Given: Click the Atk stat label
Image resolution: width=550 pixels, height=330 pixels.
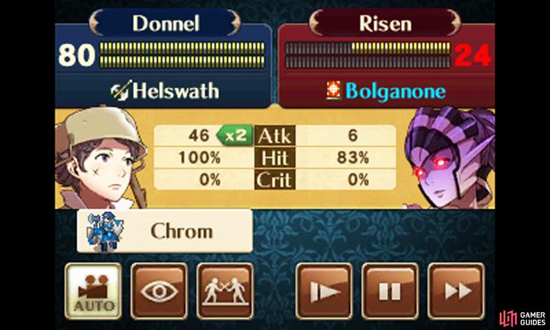Looking at the screenshot, I should pos(274,135).
